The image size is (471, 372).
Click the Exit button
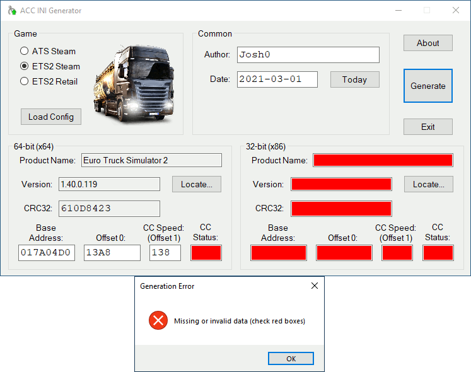click(428, 127)
